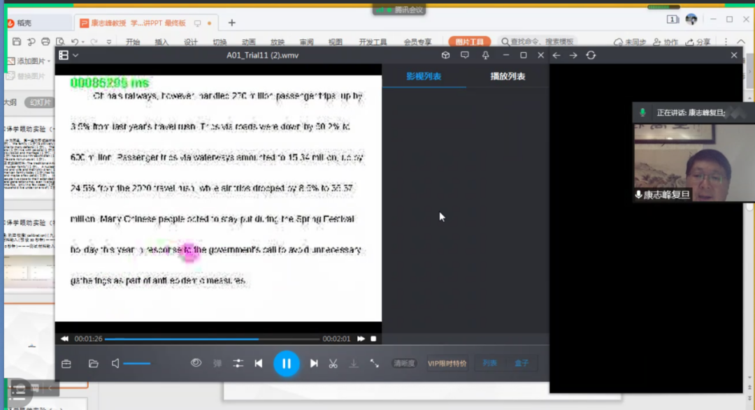Screen dimensions: 755x410
Task: Click the VIP限时特价 button
Action: click(x=447, y=363)
